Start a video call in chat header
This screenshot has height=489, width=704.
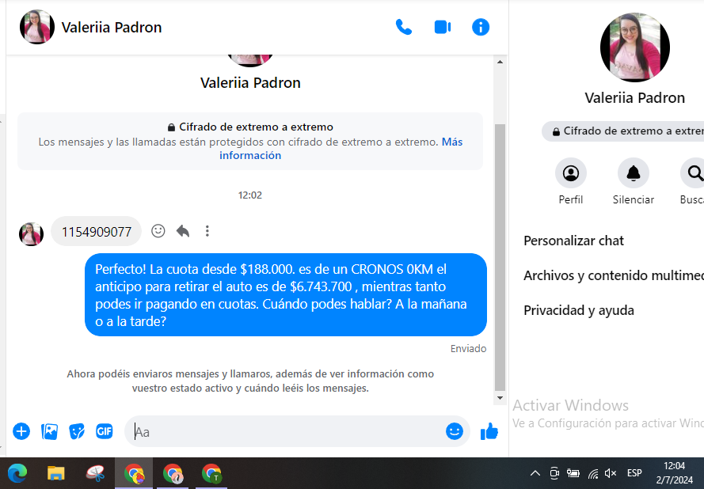pyautogui.click(x=442, y=27)
